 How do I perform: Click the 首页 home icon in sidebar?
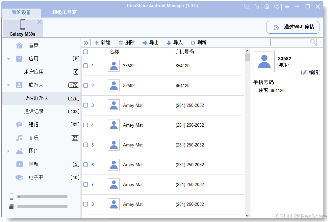[x=19, y=45]
